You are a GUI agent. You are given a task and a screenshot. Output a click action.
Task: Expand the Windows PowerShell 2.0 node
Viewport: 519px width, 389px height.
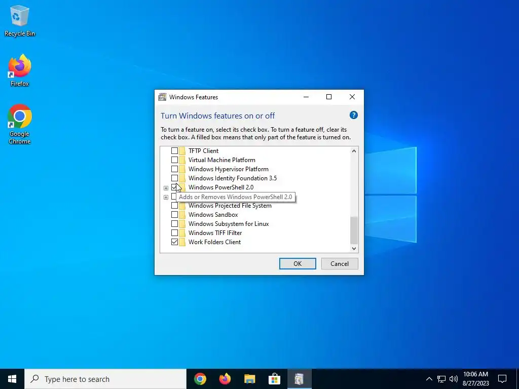pos(166,188)
